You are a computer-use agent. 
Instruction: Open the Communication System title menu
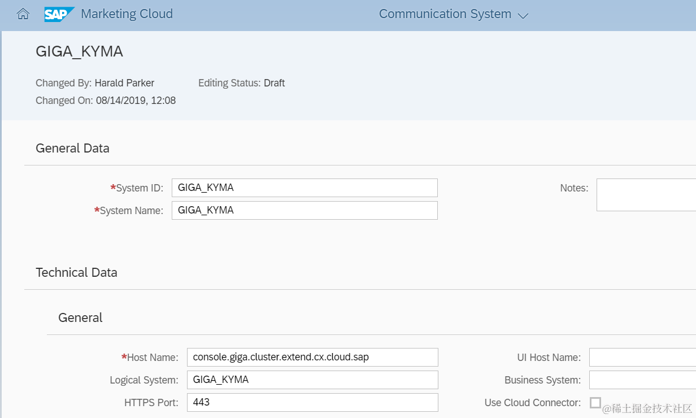coord(445,14)
